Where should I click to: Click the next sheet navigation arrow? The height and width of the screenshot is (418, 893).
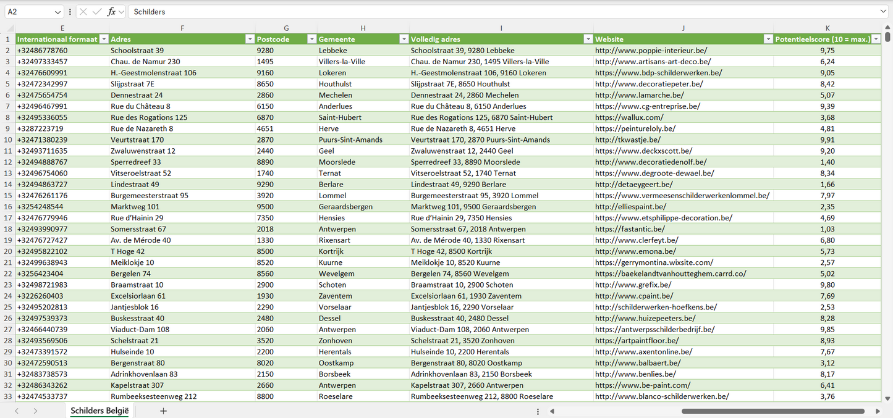point(35,411)
